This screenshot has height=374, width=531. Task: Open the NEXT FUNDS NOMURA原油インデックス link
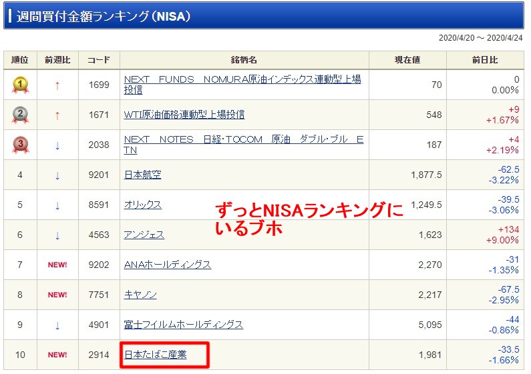242,85
